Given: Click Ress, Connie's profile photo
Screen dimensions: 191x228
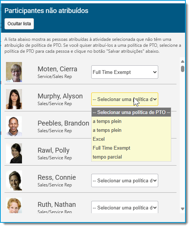Looking at the screenshot, I should [14, 181].
